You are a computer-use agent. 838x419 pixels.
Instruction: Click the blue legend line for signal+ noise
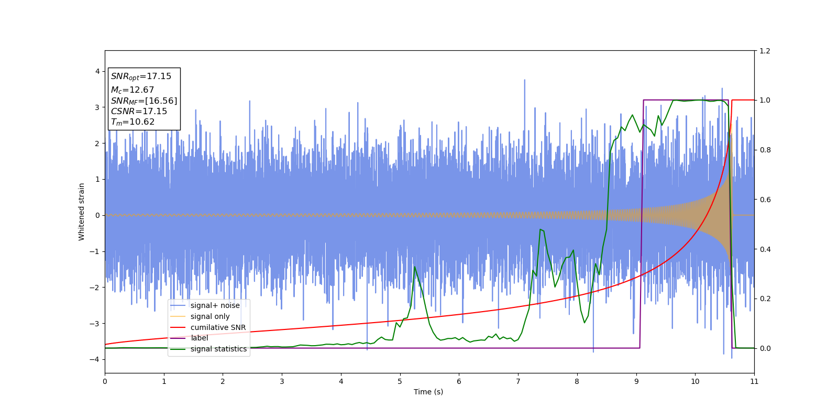pyautogui.click(x=178, y=305)
